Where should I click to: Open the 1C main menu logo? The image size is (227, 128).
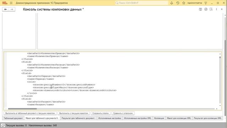click(5, 3)
